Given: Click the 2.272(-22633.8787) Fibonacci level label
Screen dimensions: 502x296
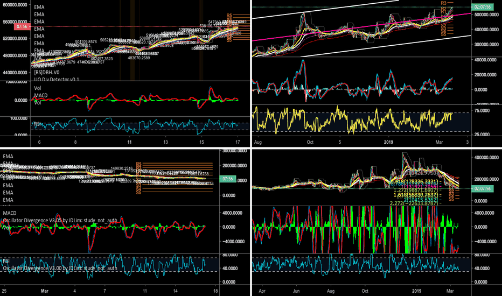Looking at the screenshot, I should click(x=414, y=203).
